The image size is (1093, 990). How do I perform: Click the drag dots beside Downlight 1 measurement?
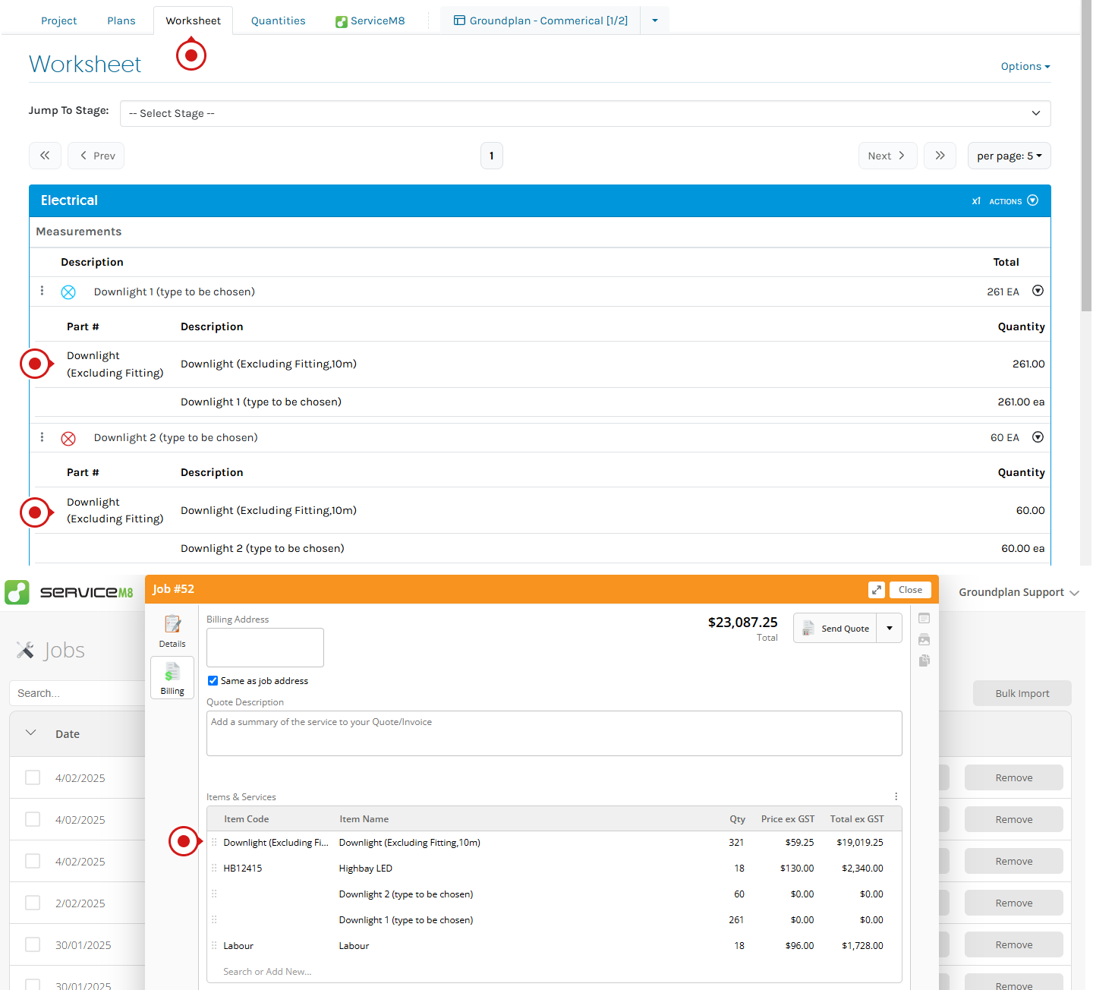[x=43, y=291]
